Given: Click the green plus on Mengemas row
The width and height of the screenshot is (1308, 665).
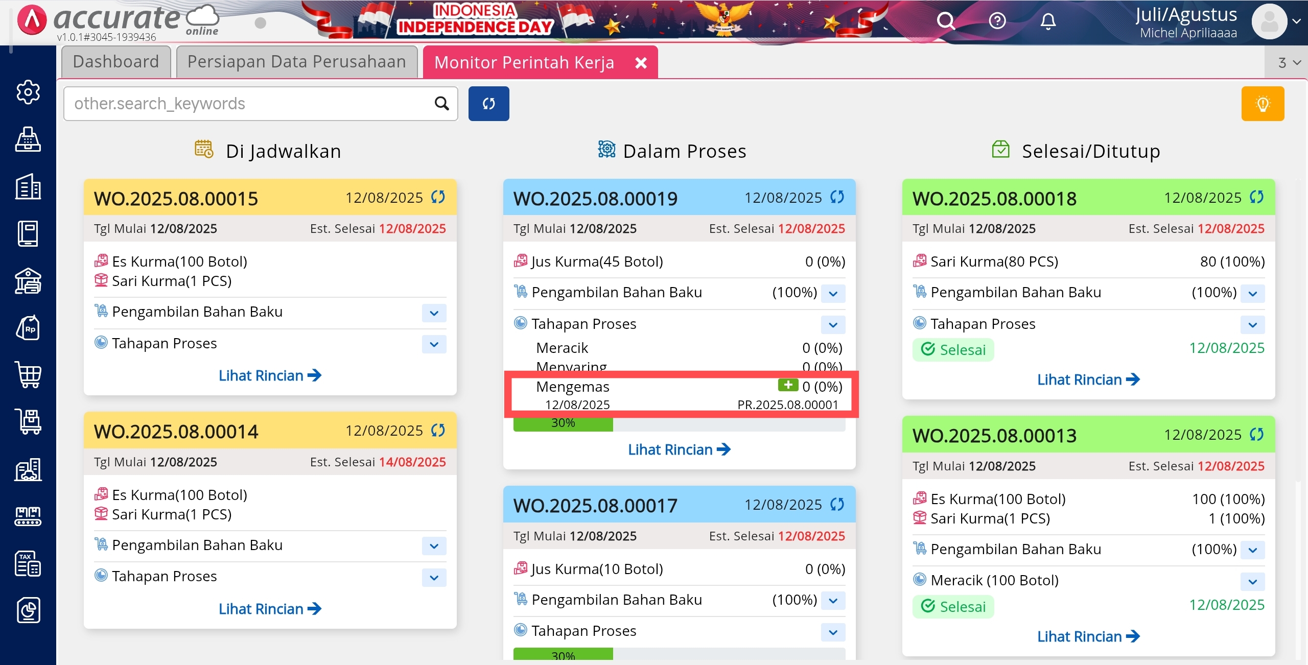Looking at the screenshot, I should point(787,385).
